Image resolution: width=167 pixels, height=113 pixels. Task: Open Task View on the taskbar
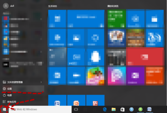click(76, 109)
